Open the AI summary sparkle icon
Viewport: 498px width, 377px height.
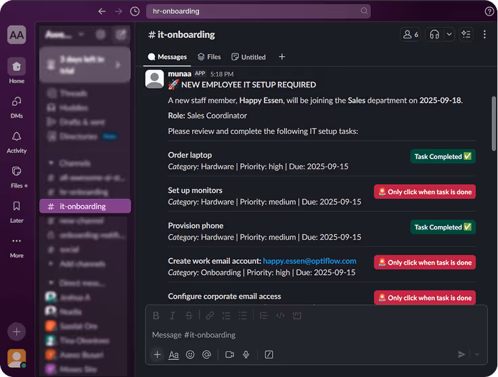point(466,35)
